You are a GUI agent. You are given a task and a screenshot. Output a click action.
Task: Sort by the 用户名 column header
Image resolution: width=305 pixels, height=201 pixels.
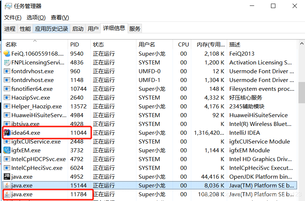[154, 44]
